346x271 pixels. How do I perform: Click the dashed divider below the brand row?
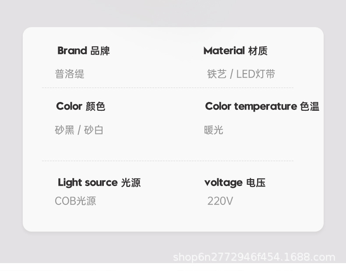coord(167,88)
